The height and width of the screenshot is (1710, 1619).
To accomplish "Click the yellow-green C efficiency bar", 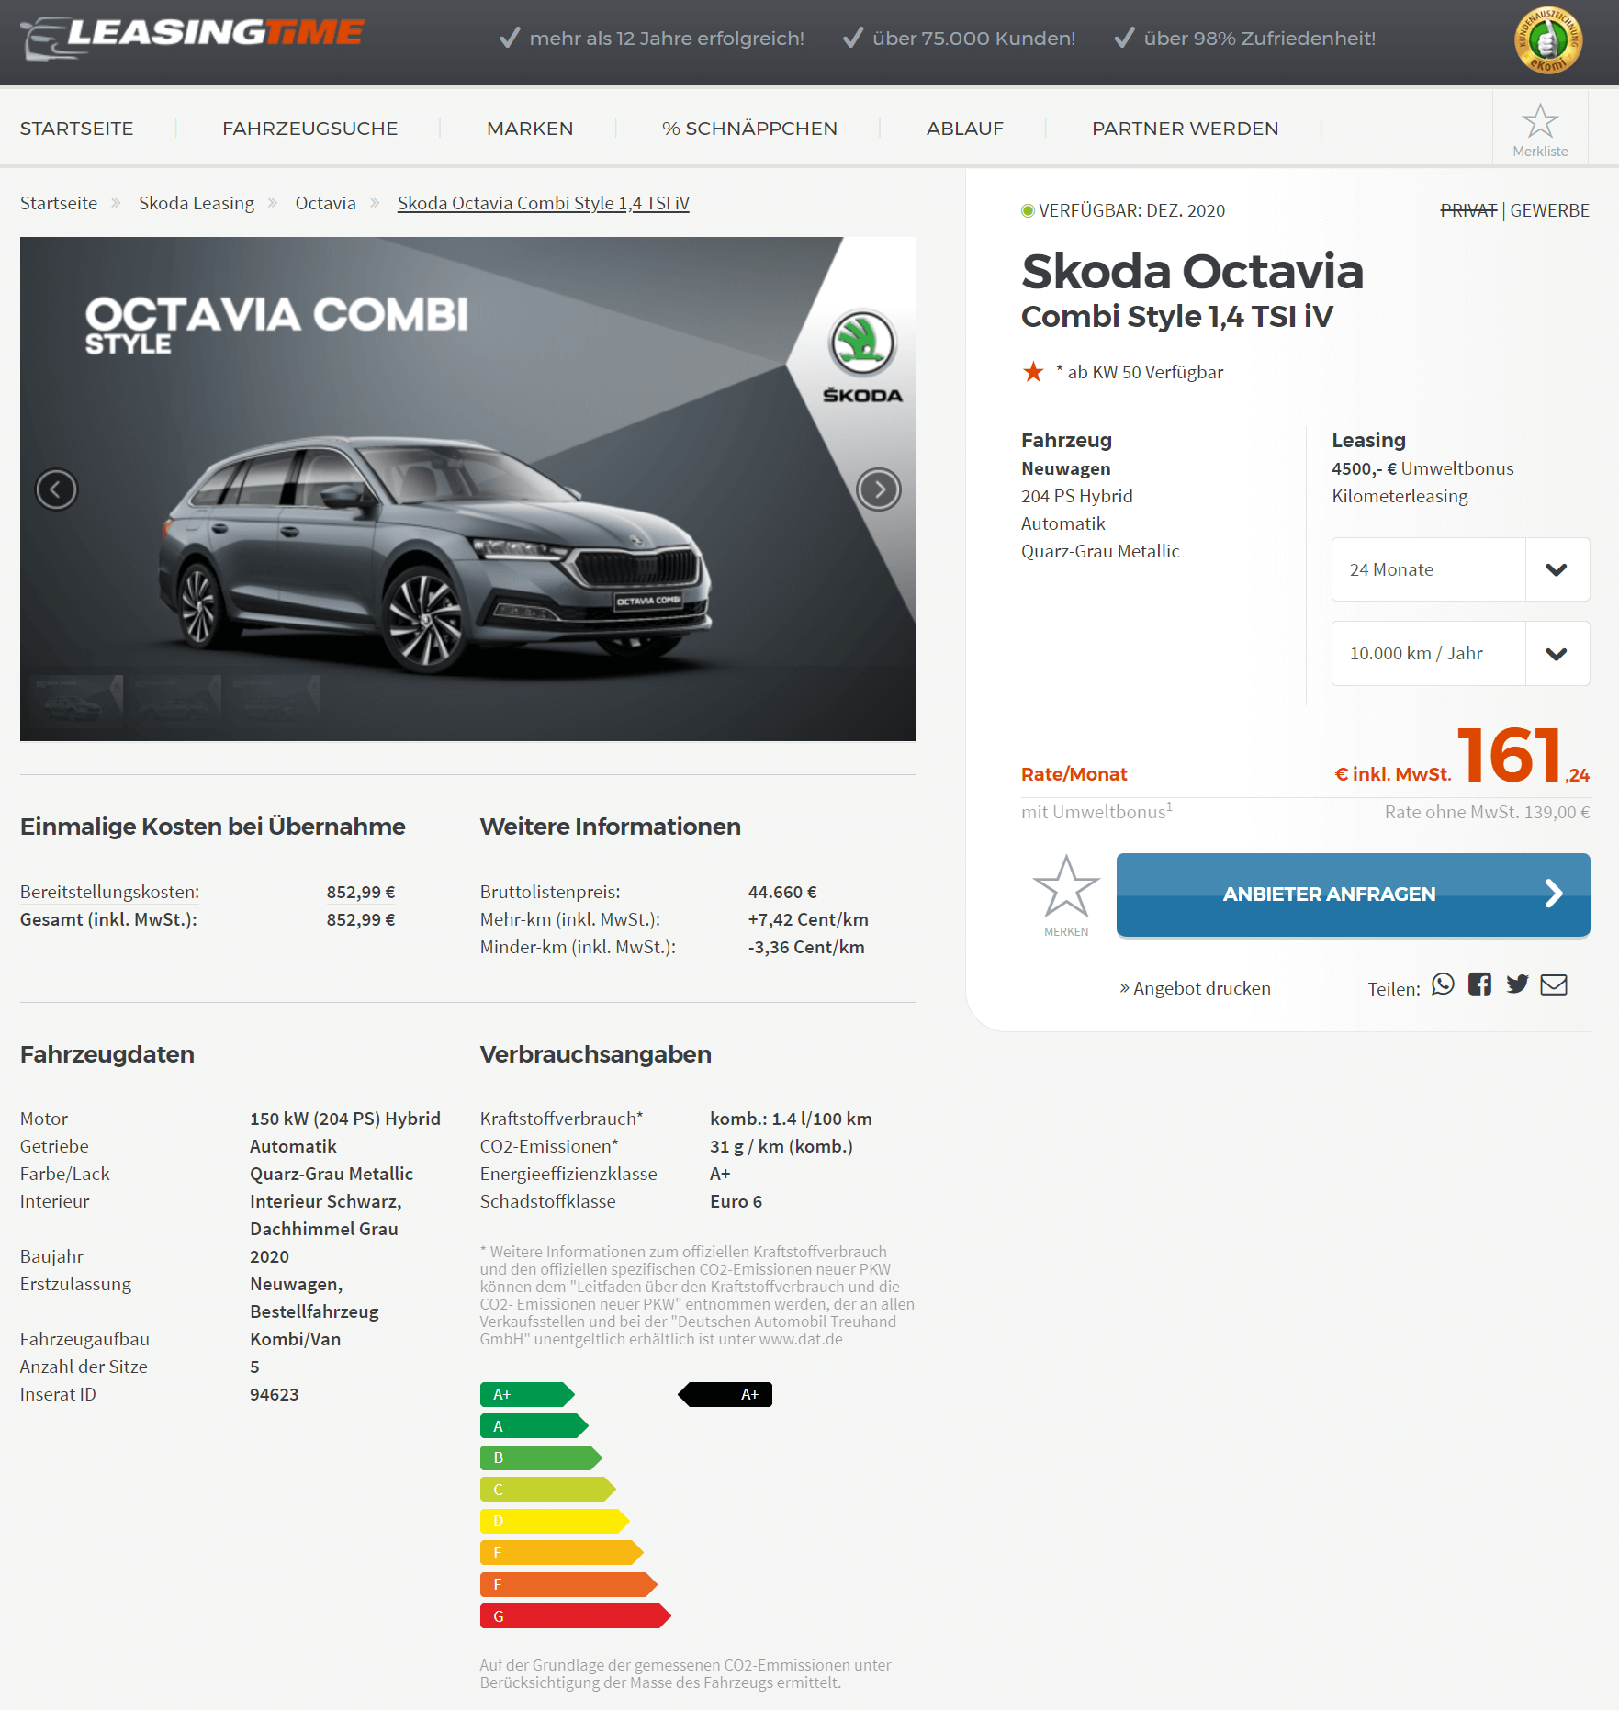I will [x=548, y=1490].
